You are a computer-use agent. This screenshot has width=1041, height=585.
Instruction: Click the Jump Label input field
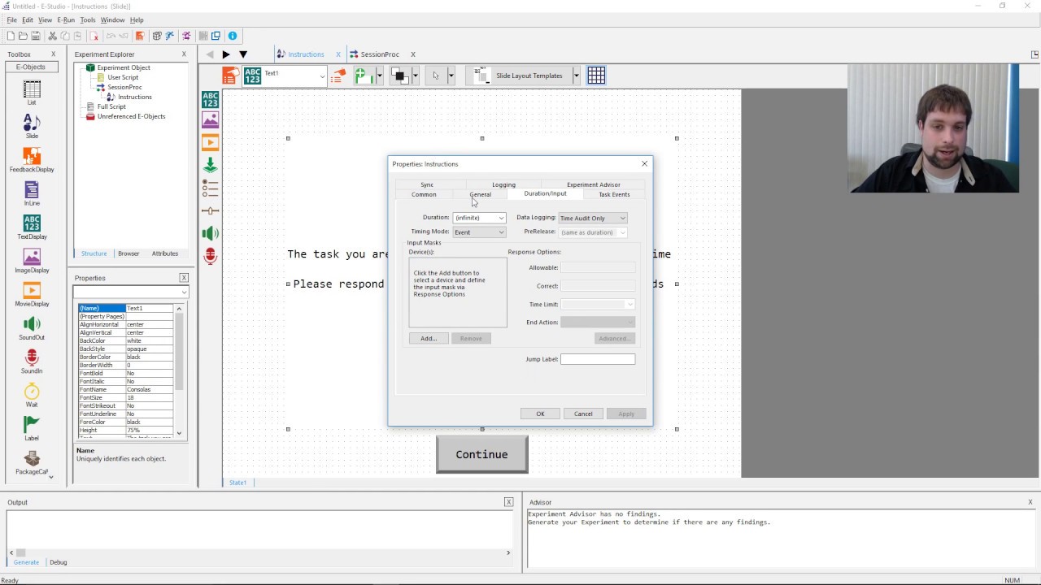pos(598,359)
